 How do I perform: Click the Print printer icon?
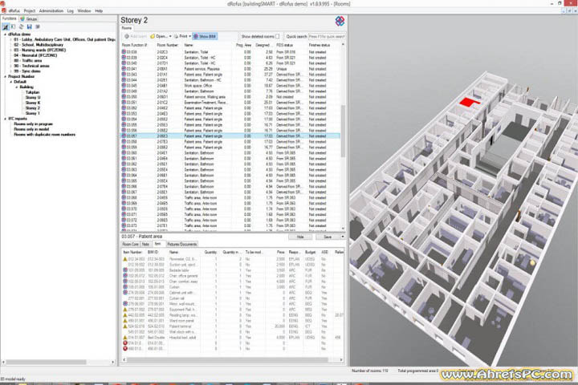coord(176,36)
